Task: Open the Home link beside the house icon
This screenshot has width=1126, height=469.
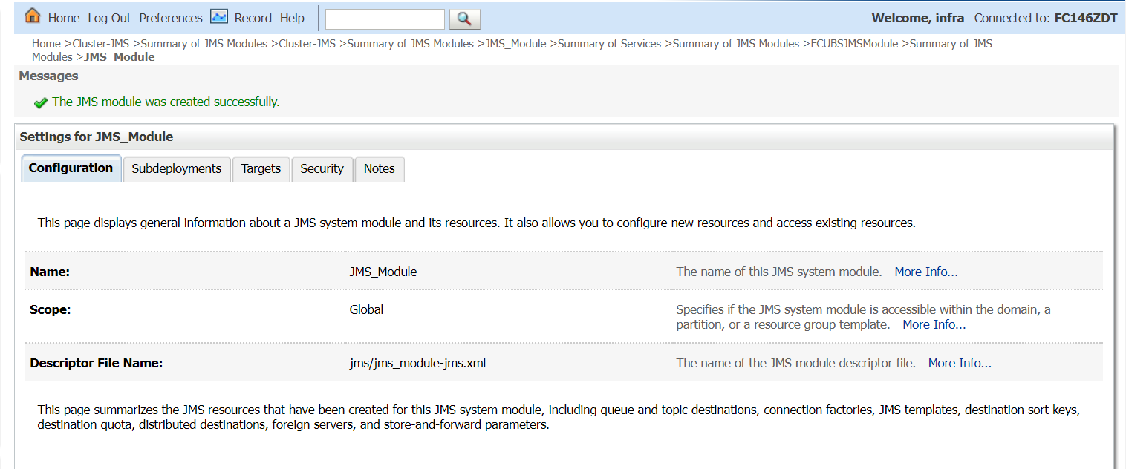Action: (64, 18)
